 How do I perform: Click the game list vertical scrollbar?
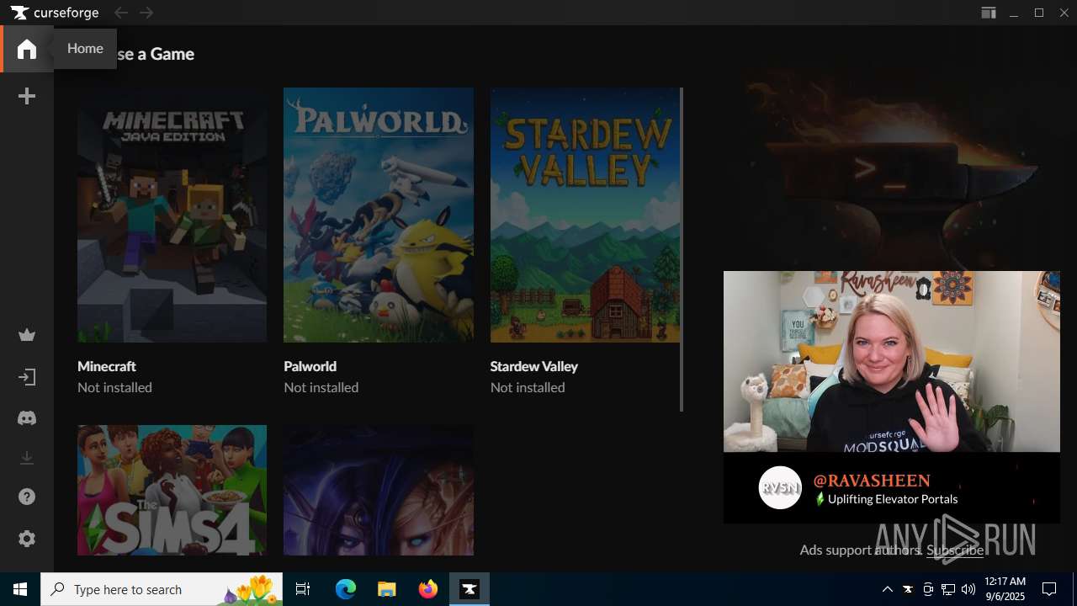(x=682, y=249)
